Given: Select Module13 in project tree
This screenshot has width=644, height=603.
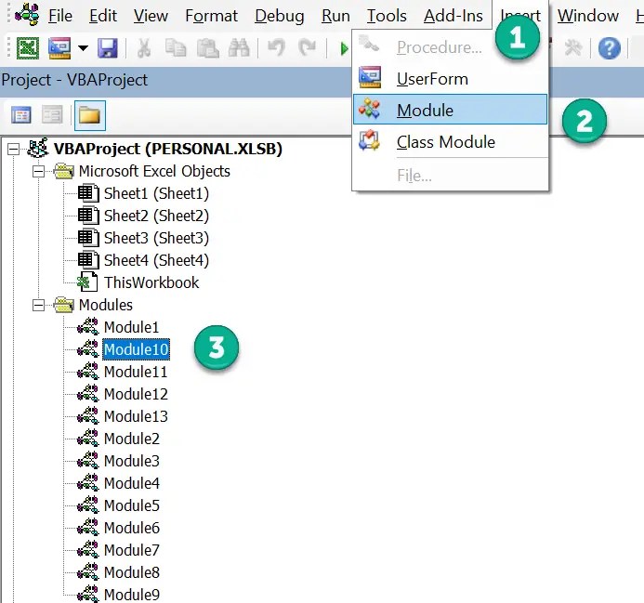Looking at the screenshot, I should (x=136, y=416).
